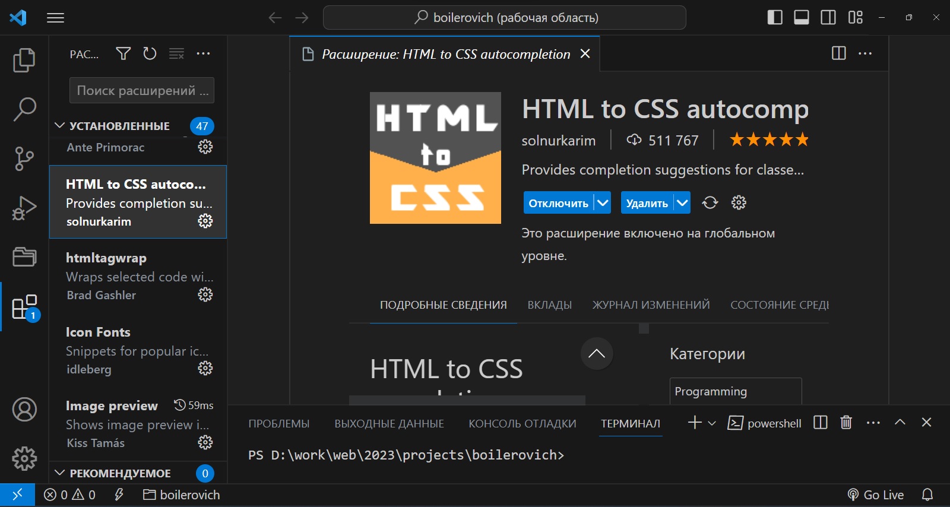The width and height of the screenshot is (950, 507).
Task: Open the remote window indicator in status bar
Action: tap(17, 495)
